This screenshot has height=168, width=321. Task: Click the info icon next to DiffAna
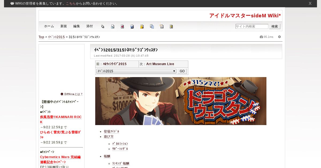(x=62, y=94)
